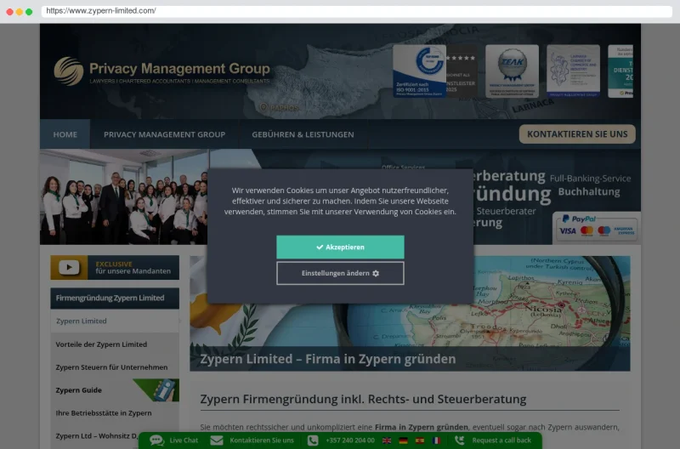Open Zypern Steuern für Unternehmen link

(111, 367)
